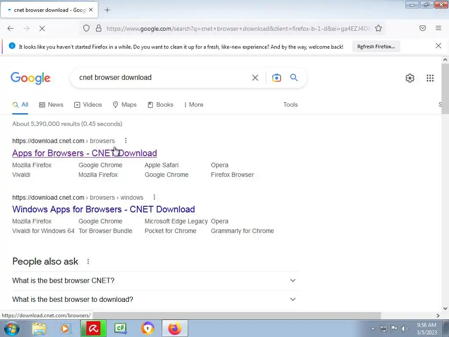Open About this result for People also ask
Image resolution: width=449 pixels, height=337 pixels.
88,262
